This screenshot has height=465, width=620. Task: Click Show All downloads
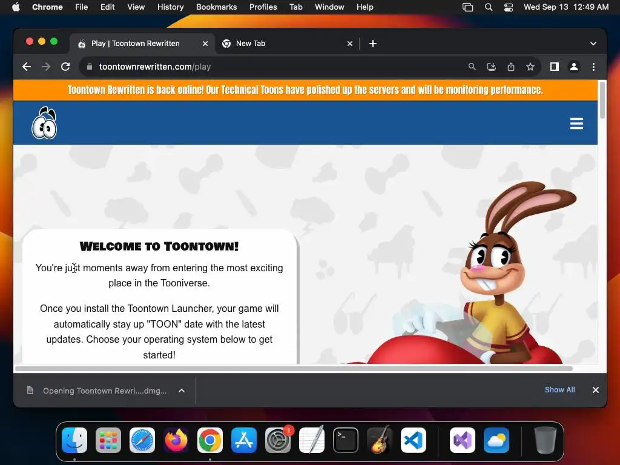click(x=560, y=390)
